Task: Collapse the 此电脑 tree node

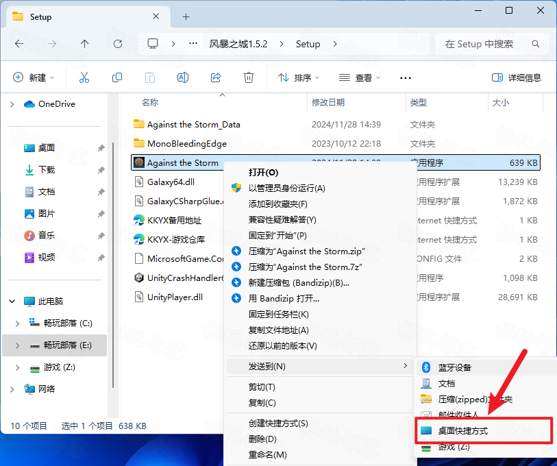Action: 12,301
